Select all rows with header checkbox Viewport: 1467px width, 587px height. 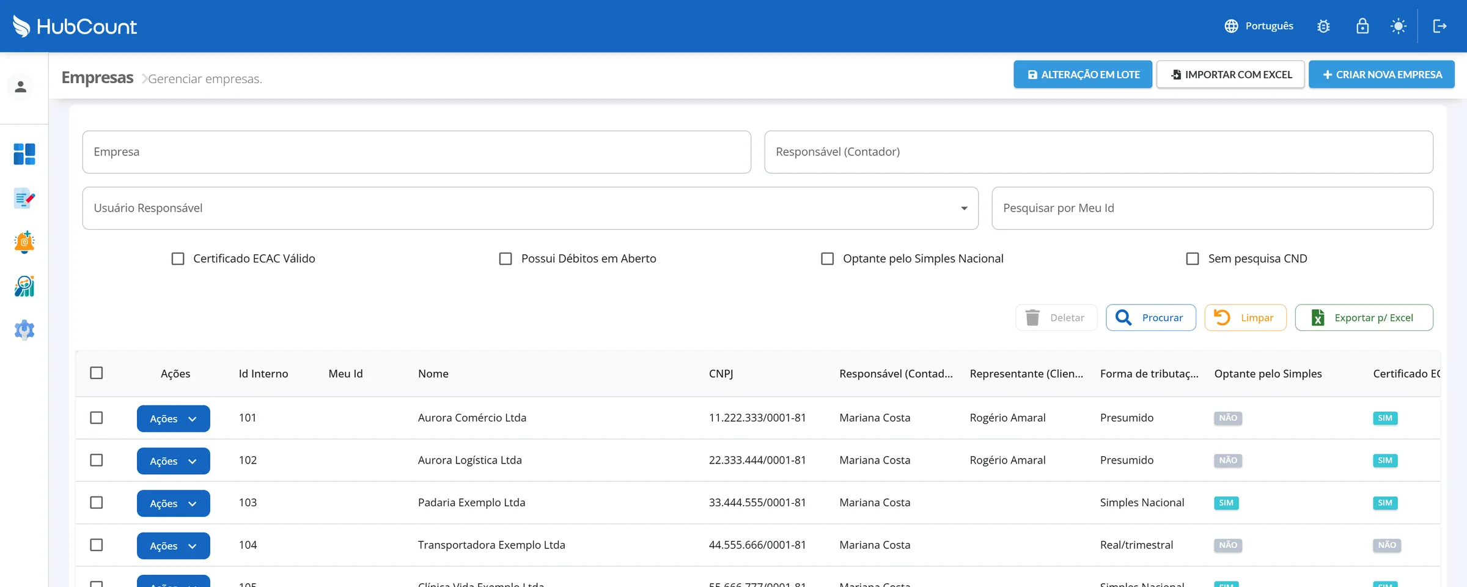coord(97,373)
